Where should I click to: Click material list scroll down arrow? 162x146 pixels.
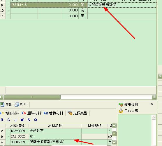coord(114,142)
